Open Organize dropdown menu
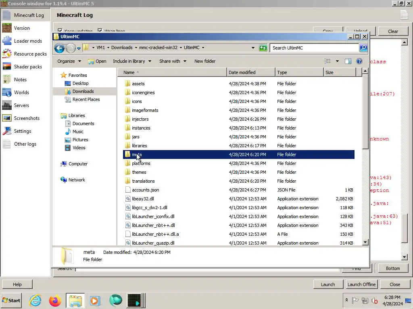Image resolution: width=413 pixels, height=309 pixels. [69, 61]
